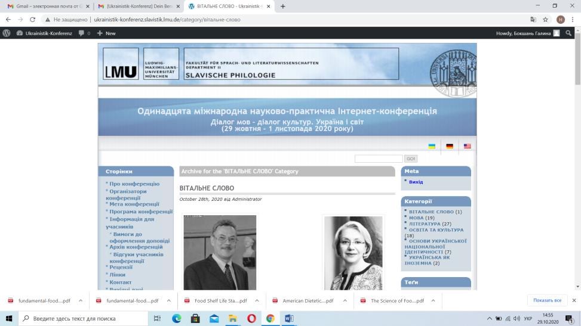The image size is (581, 326).
Task: Click the GO! search button
Action: (411, 159)
